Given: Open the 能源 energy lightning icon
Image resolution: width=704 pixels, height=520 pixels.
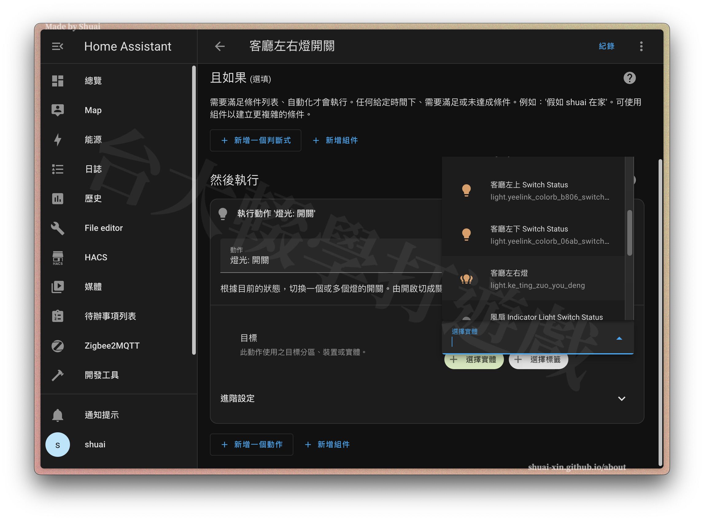Looking at the screenshot, I should coord(58,140).
